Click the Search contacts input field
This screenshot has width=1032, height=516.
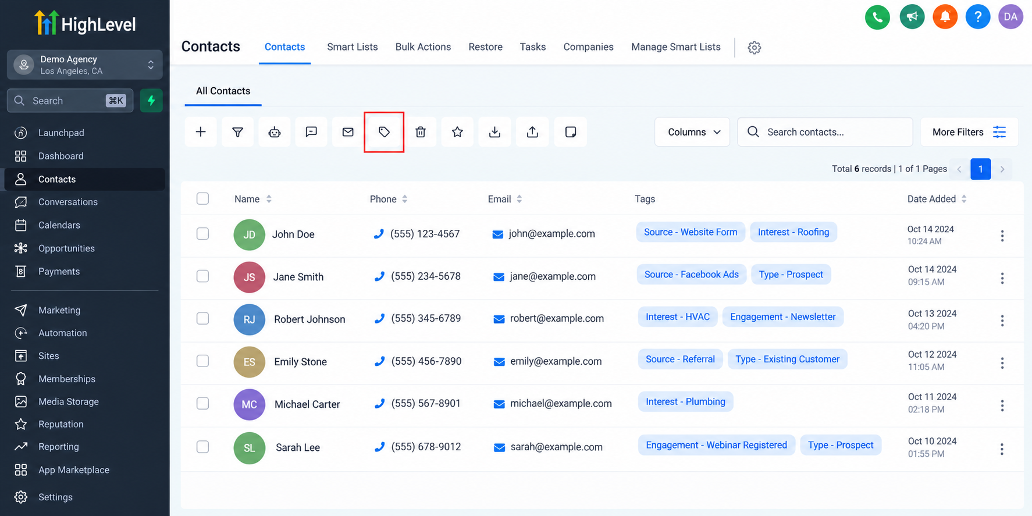click(x=825, y=132)
